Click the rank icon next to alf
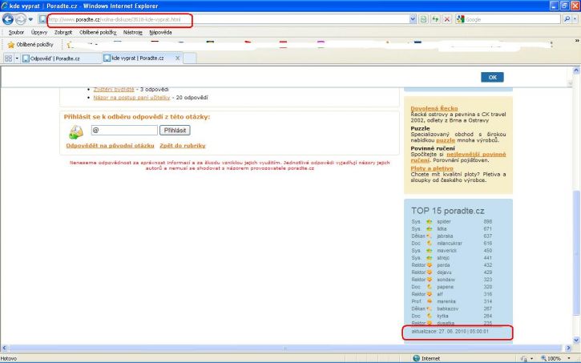 pyautogui.click(x=429, y=294)
